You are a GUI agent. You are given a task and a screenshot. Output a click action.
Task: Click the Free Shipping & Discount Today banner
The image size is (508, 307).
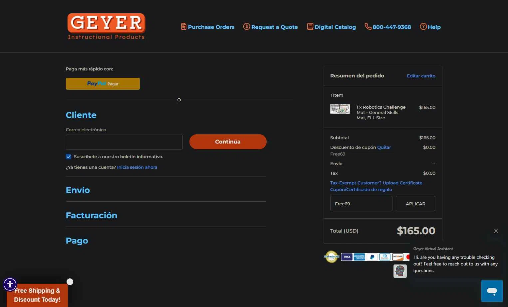[37, 295]
